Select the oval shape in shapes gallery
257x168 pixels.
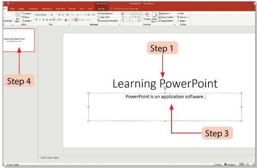point(136,14)
